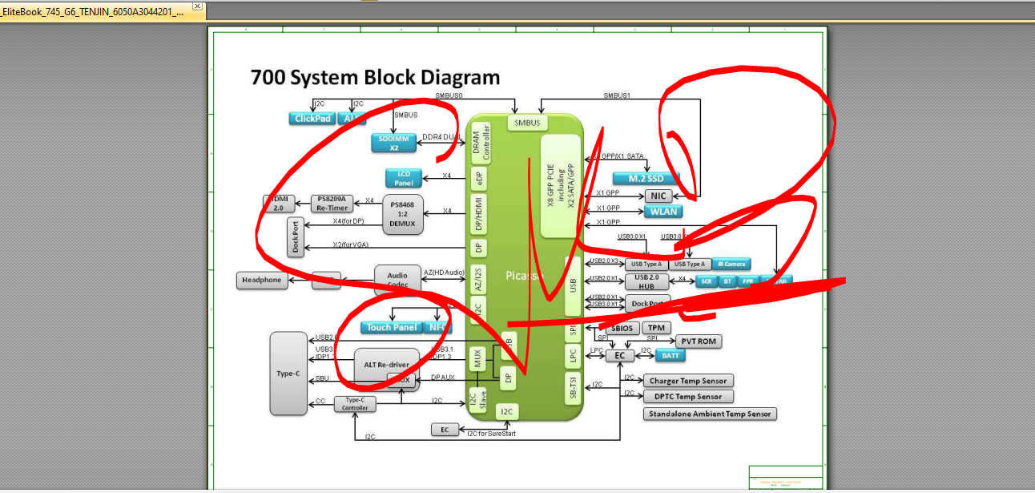This screenshot has height=493, width=1035.
Task: Click the USB 2.0 HUB block
Action: [647, 281]
